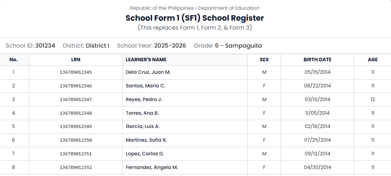The width and height of the screenshot is (391, 176).
Task: Select learner Santos, Maria C.
Action: (145, 86)
